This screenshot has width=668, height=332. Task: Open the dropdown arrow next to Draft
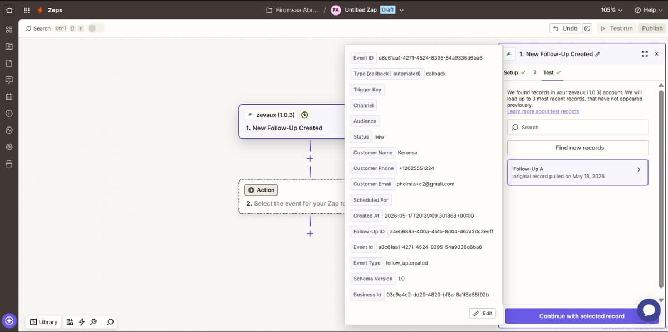(x=401, y=10)
